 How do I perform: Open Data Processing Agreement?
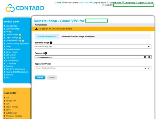point(17,43)
